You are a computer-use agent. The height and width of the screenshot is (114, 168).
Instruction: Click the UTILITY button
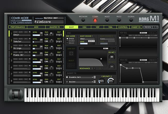tap(28, 23)
